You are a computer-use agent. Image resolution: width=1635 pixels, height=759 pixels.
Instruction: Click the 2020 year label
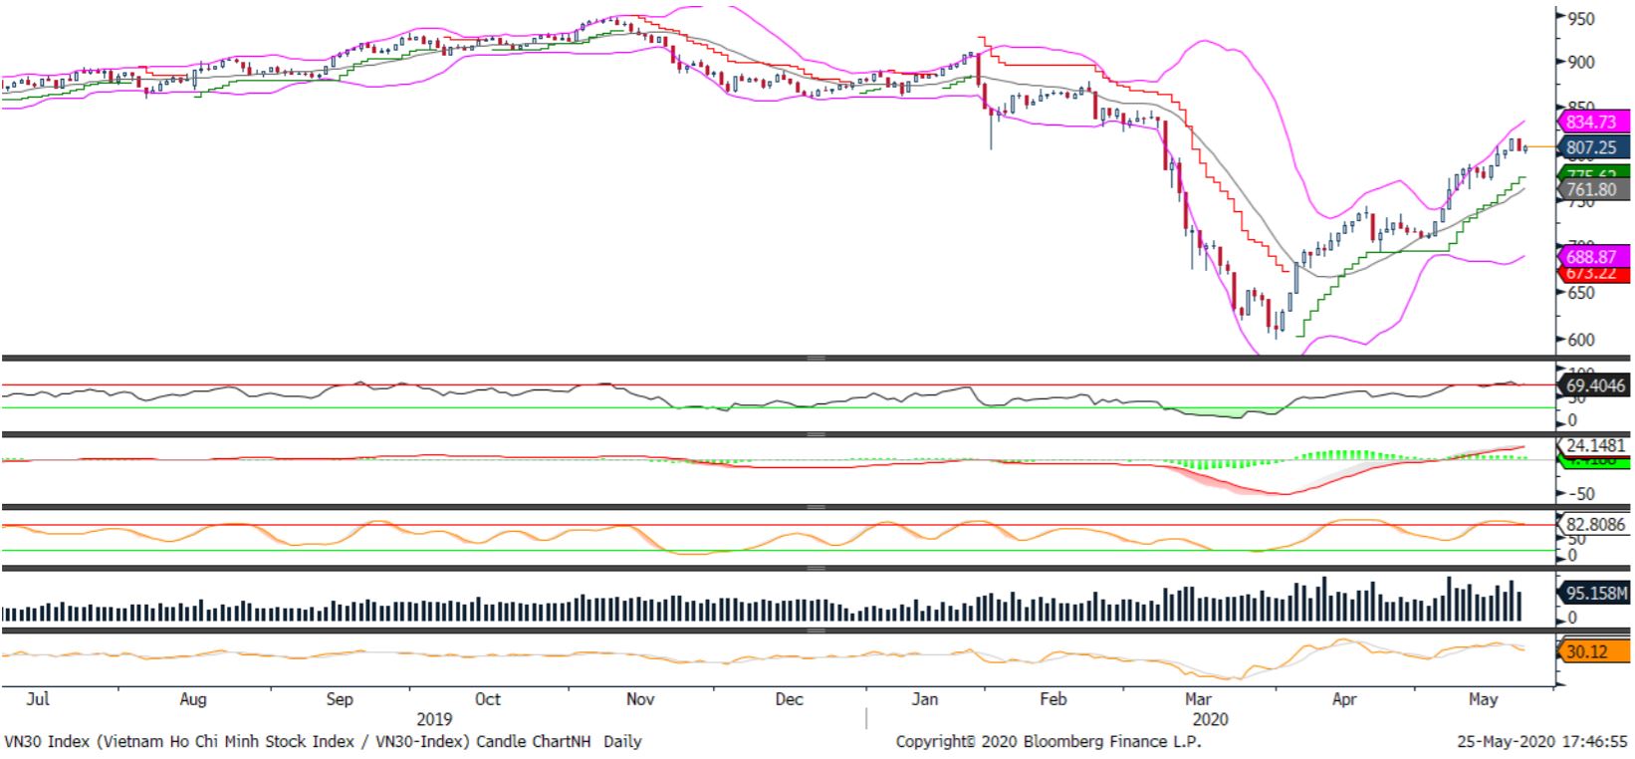1210,719
